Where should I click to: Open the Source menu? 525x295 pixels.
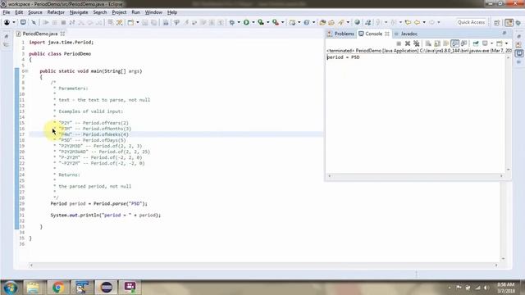click(x=35, y=12)
